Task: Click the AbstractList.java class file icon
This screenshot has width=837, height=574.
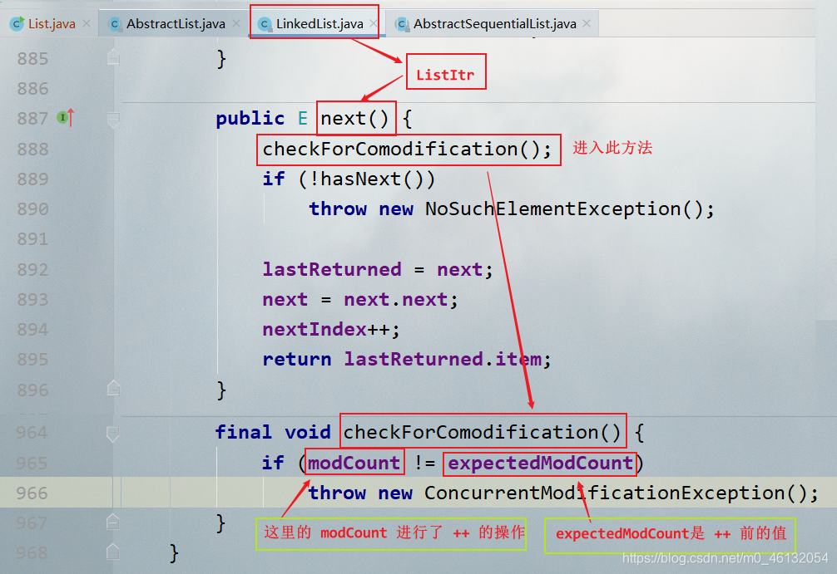Action: coord(114,24)
